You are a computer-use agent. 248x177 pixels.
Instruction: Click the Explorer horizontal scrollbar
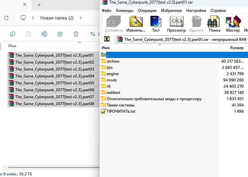point(54,167)
